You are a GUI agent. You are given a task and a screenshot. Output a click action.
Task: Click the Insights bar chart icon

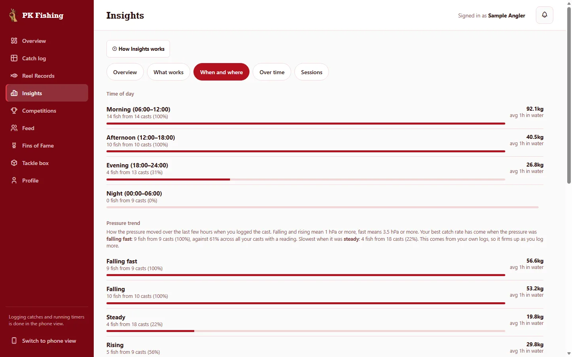click(14, 93)
